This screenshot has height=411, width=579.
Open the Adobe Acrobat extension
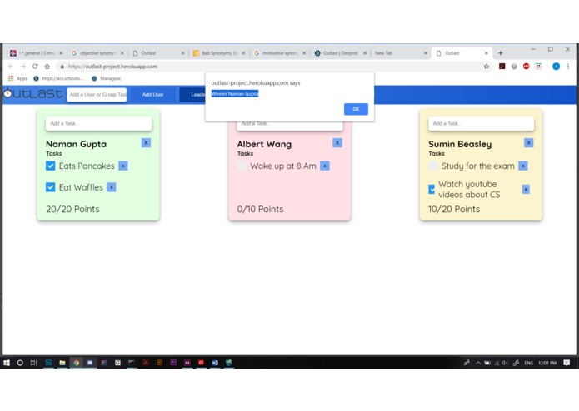[502, 67]
